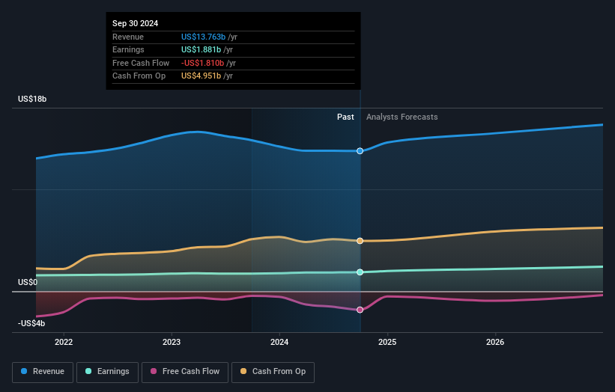Toggle the Free Cash Flow legend button
The height and width of the screenshot is (392, 615).
coord(185,372)
